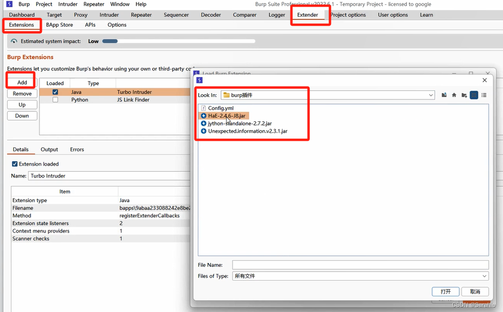The width and height of the screenshot is (503, 312).
Task: Switch to the Decoder tab
Action: (211, 15)
